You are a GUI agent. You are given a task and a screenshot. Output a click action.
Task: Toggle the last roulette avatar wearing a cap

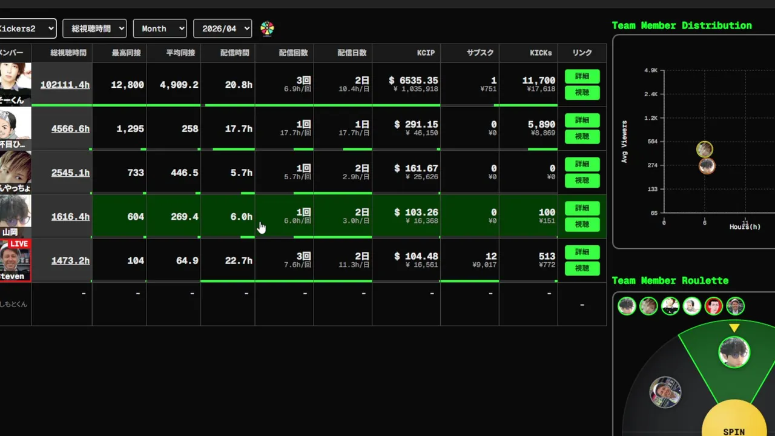(x=736, y=306)
